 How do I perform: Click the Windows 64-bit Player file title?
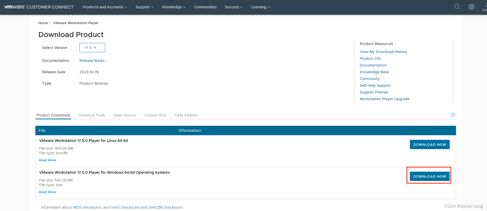click(x=105, y=172)
